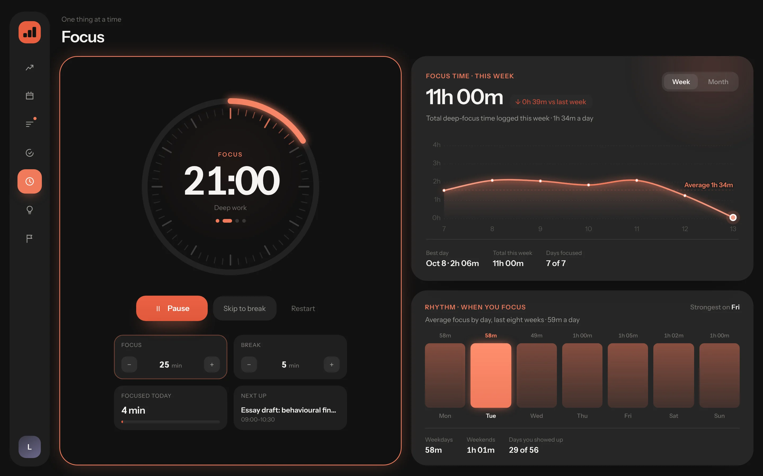This screenshot has width=763, height=476.
Task: Click the 0h 39m vs last week badge
Action: [551, 102]
